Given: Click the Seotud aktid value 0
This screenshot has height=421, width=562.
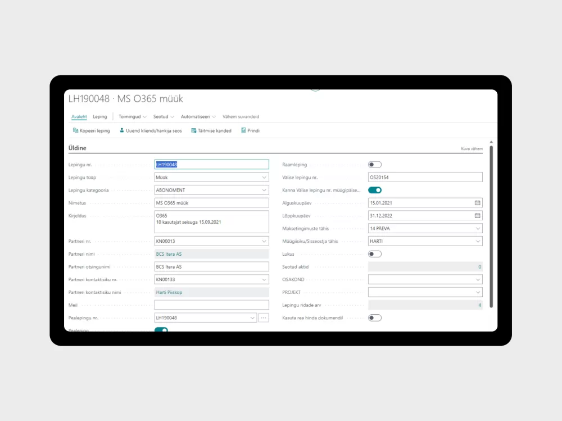Looking at the screenshot, I should coord(479,267).
